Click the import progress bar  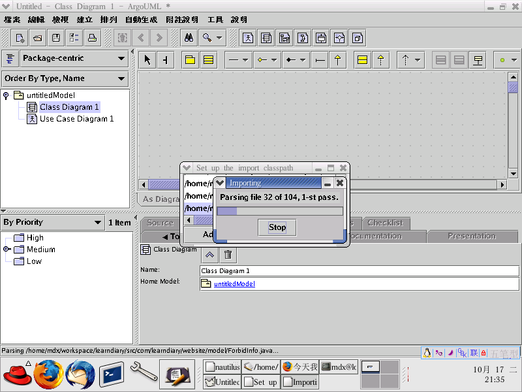coord(280,211)
